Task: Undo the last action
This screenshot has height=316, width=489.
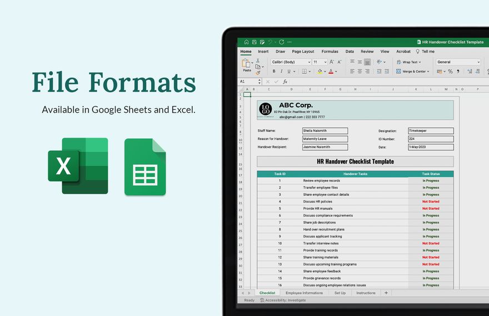Action: (271, 42)
